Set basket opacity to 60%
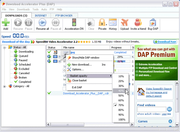180x132 pixels. [120, 100]
